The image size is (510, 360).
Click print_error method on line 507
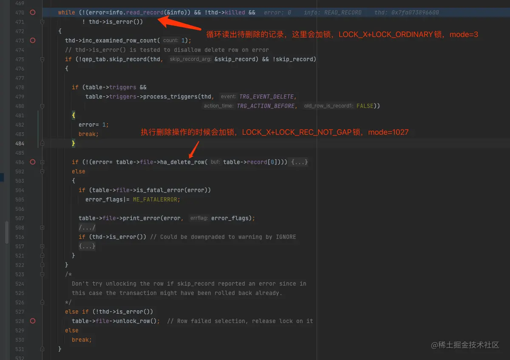142,218
